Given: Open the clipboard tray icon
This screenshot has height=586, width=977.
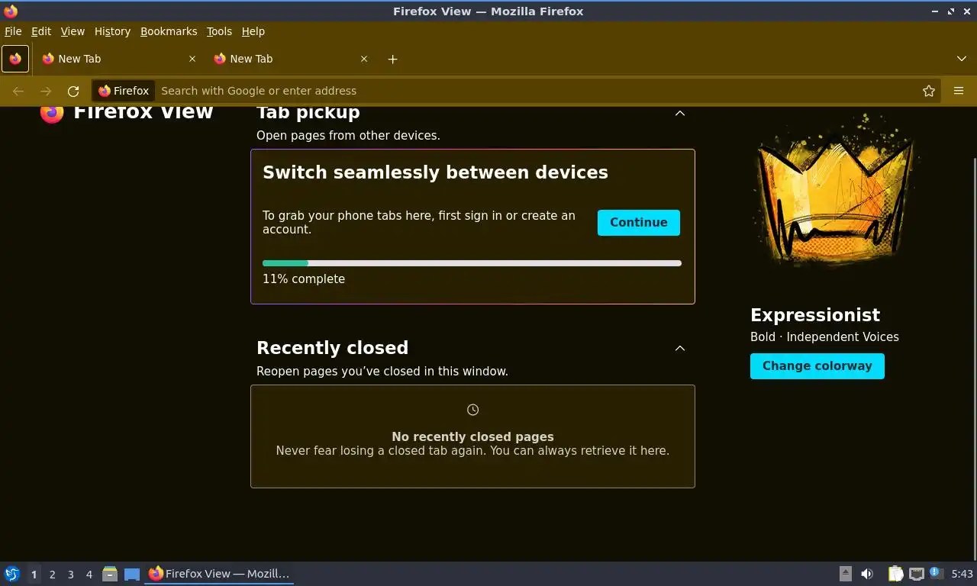Looking at the screenshot, I should [895, 574].
